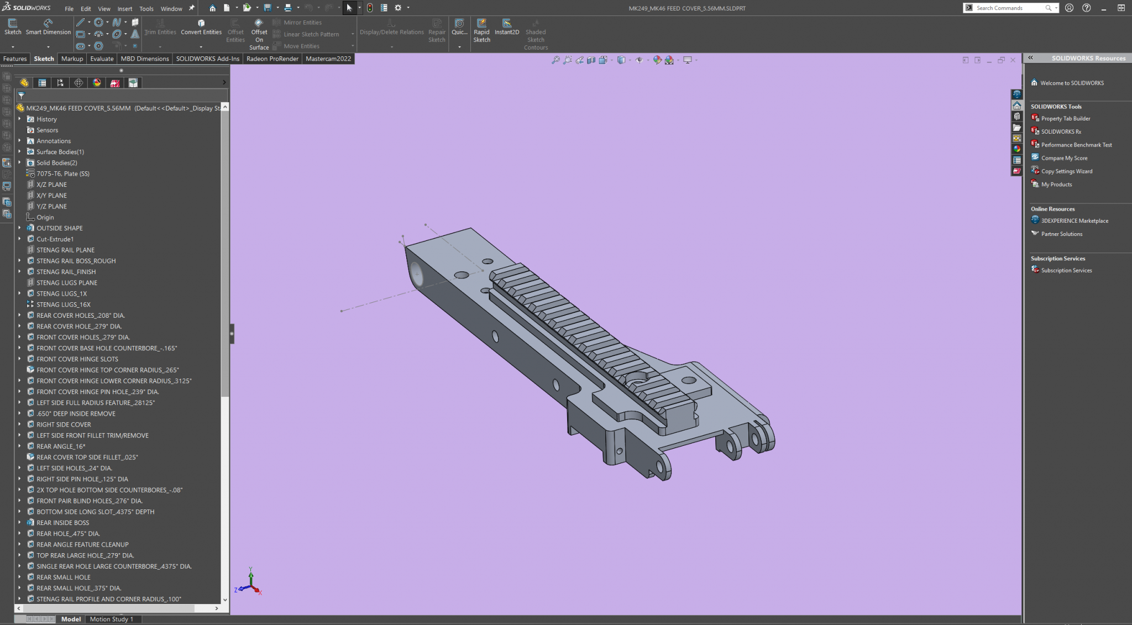Select the Circle sketch tool
The height and width of the screenshot is (625, 1132).
click(98, 22)
